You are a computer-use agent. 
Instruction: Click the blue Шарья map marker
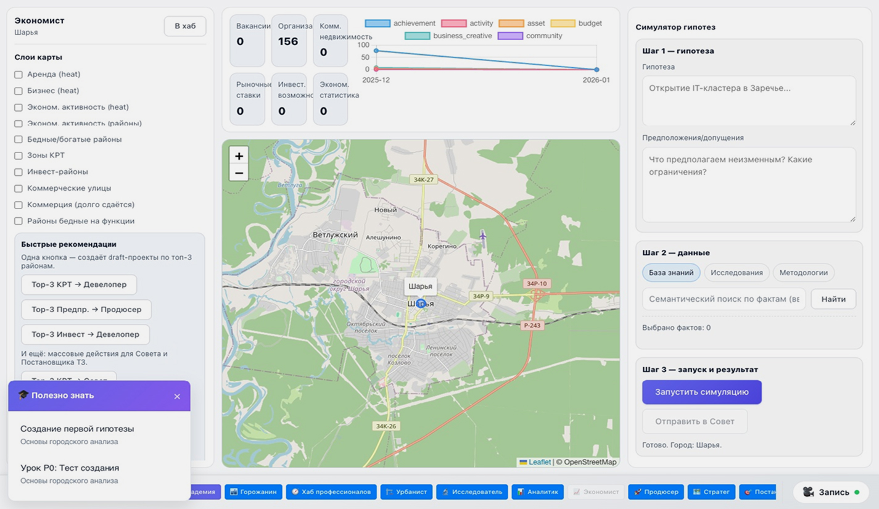[x=420, y=304]
